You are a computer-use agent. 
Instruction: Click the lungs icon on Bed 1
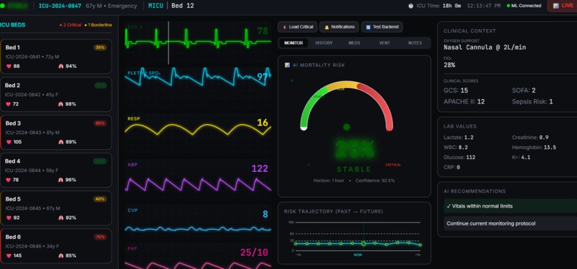click(x=61, y=66)
